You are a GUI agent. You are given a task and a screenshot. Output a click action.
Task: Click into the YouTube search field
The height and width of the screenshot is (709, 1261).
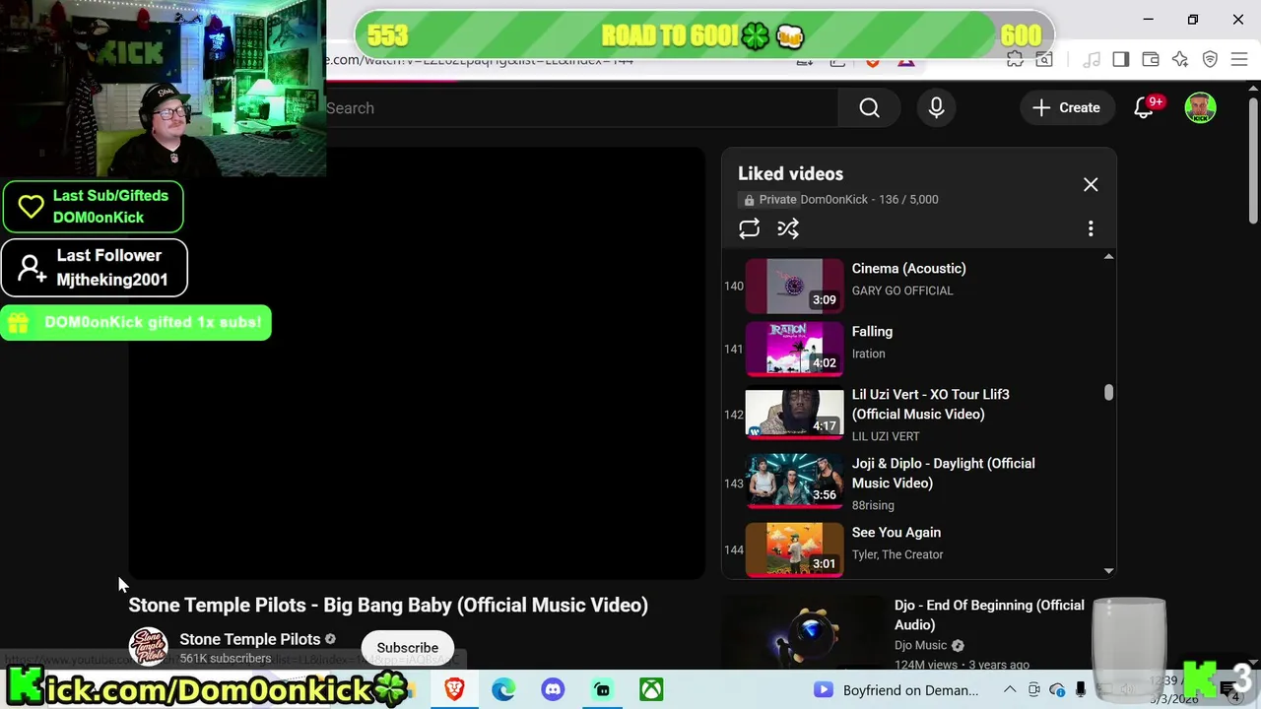point(581,108)
